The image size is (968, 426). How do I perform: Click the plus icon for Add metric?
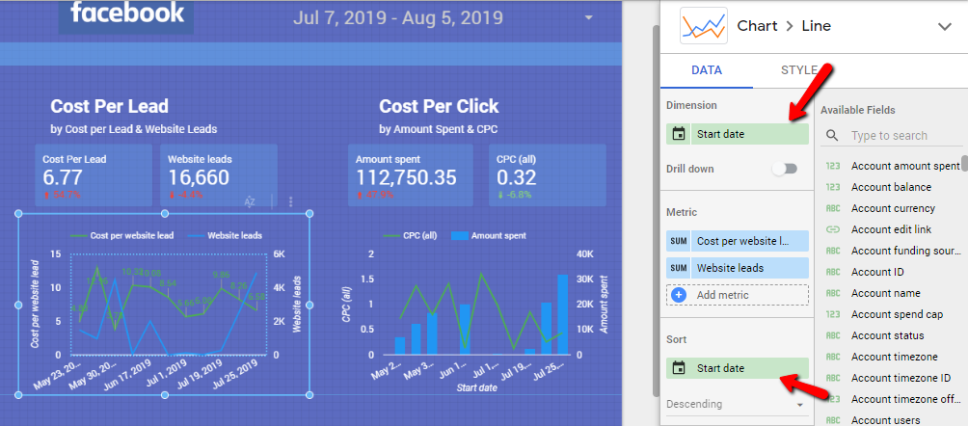click(679, 295)
